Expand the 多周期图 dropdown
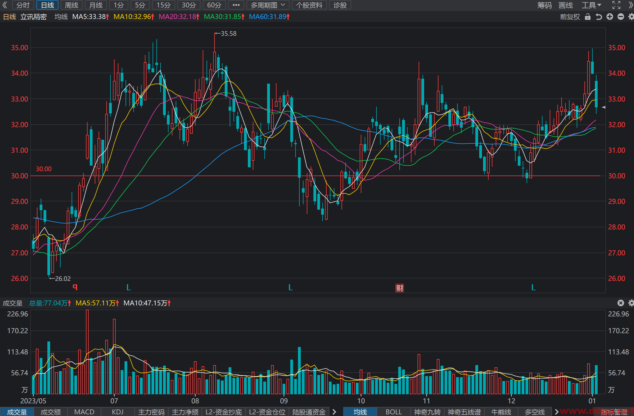This screenshot has height=416, width=634. click(268, 5)
